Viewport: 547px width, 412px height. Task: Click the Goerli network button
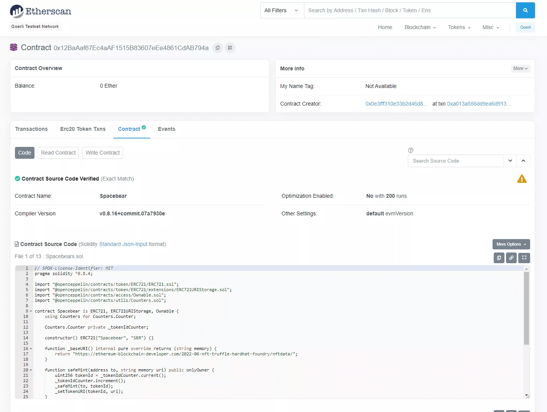click(x=525, y=27)
